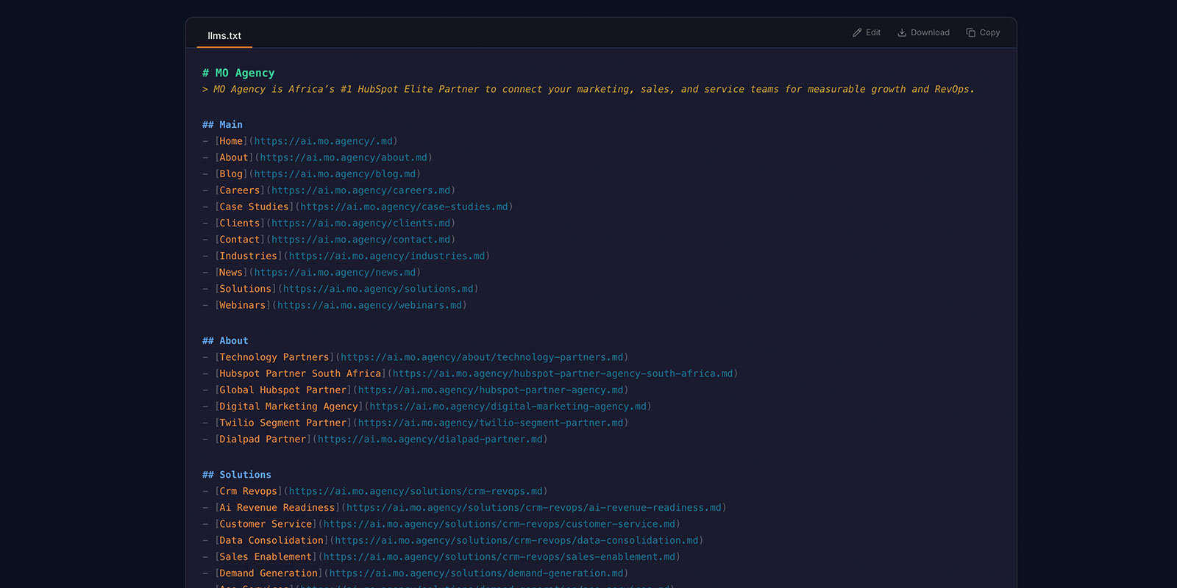Click the solutions.md link row in Main
Screen dimensions: 1177x588
pos(341,289)
